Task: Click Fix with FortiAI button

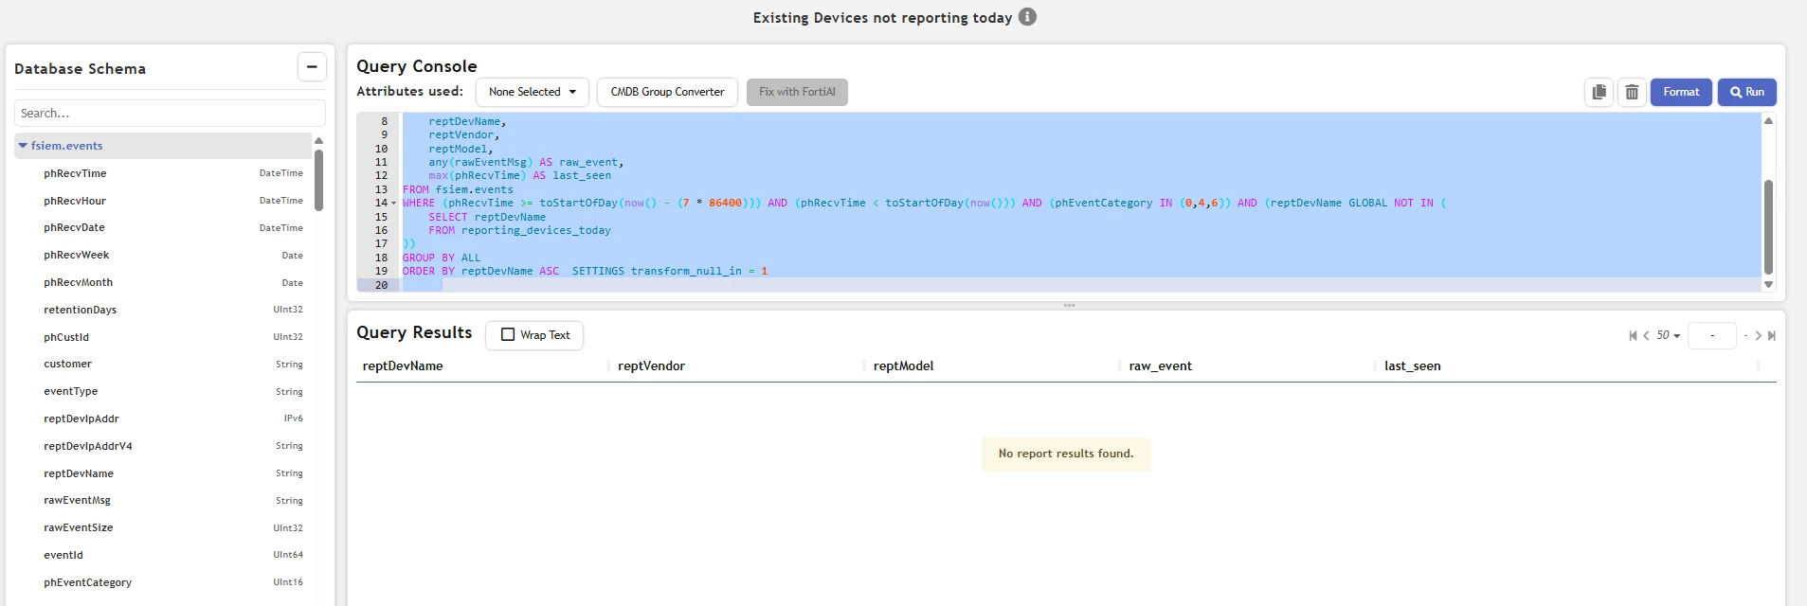Action: point(797,92)
